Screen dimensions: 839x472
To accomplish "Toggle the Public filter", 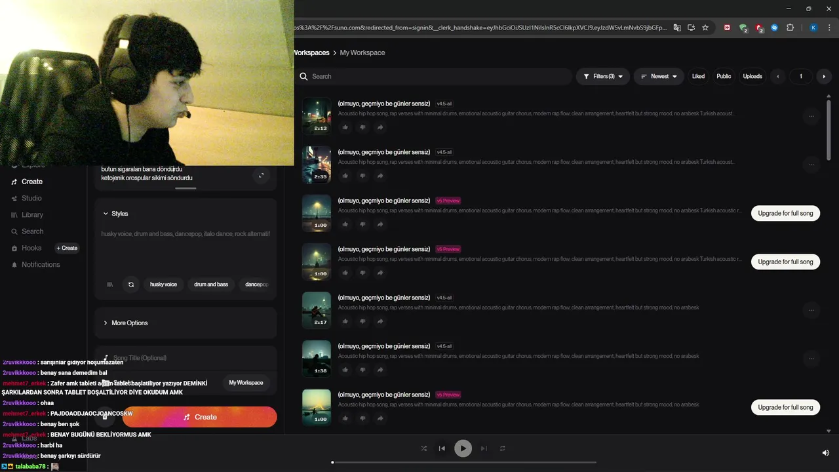I will 724,77.
